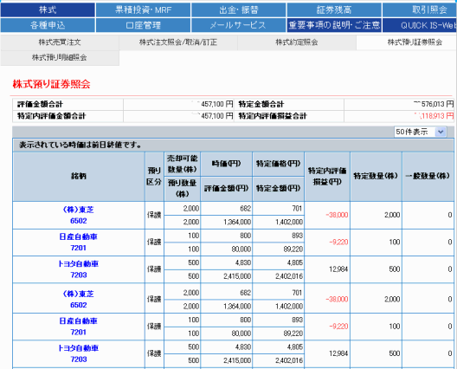Click the 特定金額合計 label

261,105
